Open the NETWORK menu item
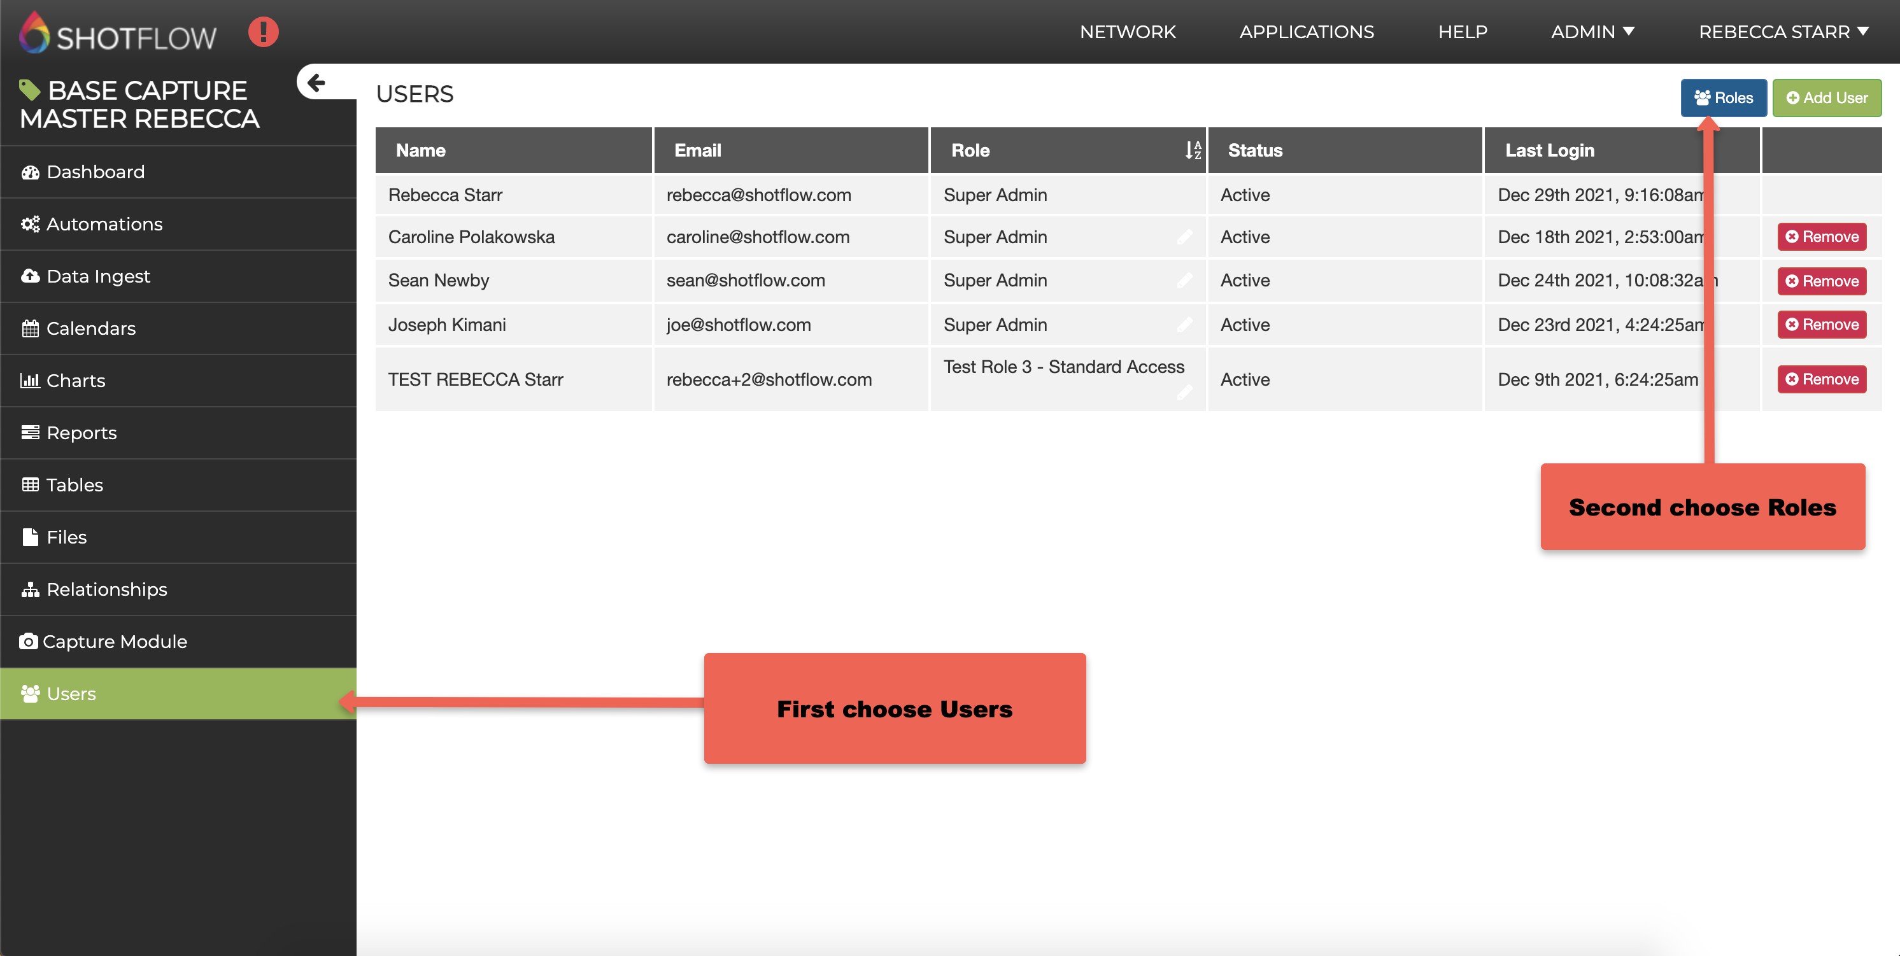This screenshot has width=1900, height=956. (x=1127, y=32)
